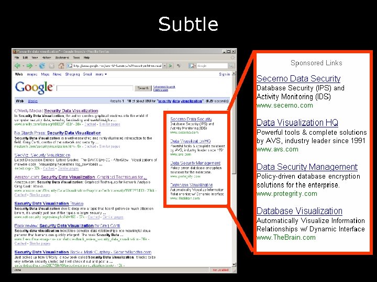Open the No Starch Press result link
The image size is (377, 282).
[58, 133]
